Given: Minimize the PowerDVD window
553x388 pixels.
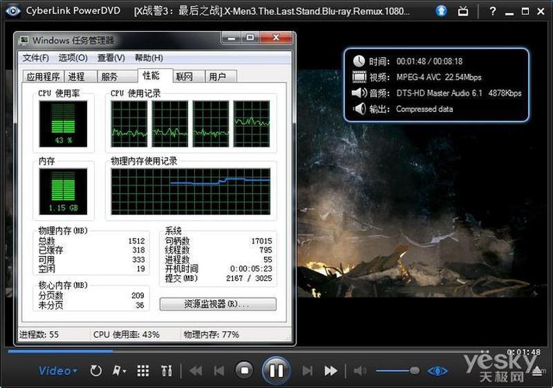Looking at the screenshot, I should [x=509, y=12].
